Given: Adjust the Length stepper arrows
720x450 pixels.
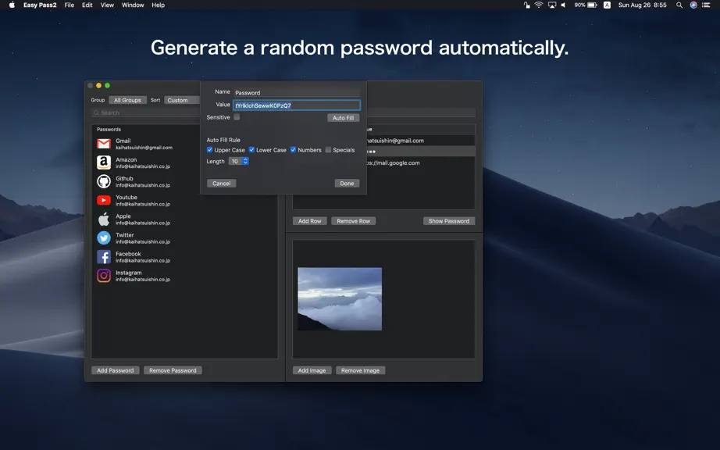Looking at the screenshot, I should click(x=246, y=161).
